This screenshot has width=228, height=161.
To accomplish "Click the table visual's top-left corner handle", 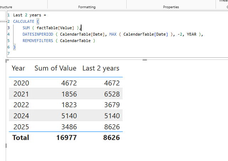I will tap(7, 61).
